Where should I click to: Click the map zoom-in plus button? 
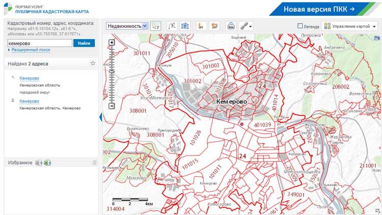click(112, 43)
